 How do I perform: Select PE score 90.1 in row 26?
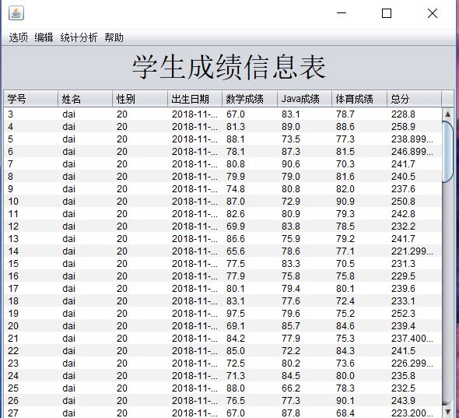pyautogui.click(x=359, y=400)
